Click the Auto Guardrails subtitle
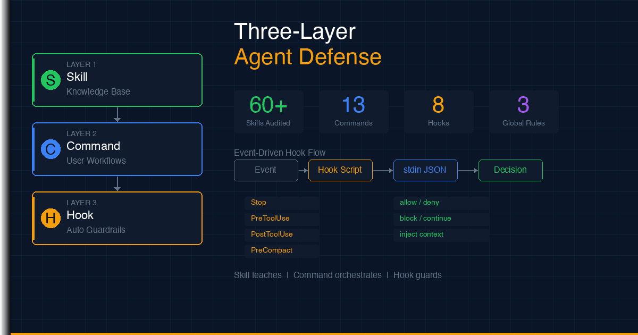 (x=96, y=230)
